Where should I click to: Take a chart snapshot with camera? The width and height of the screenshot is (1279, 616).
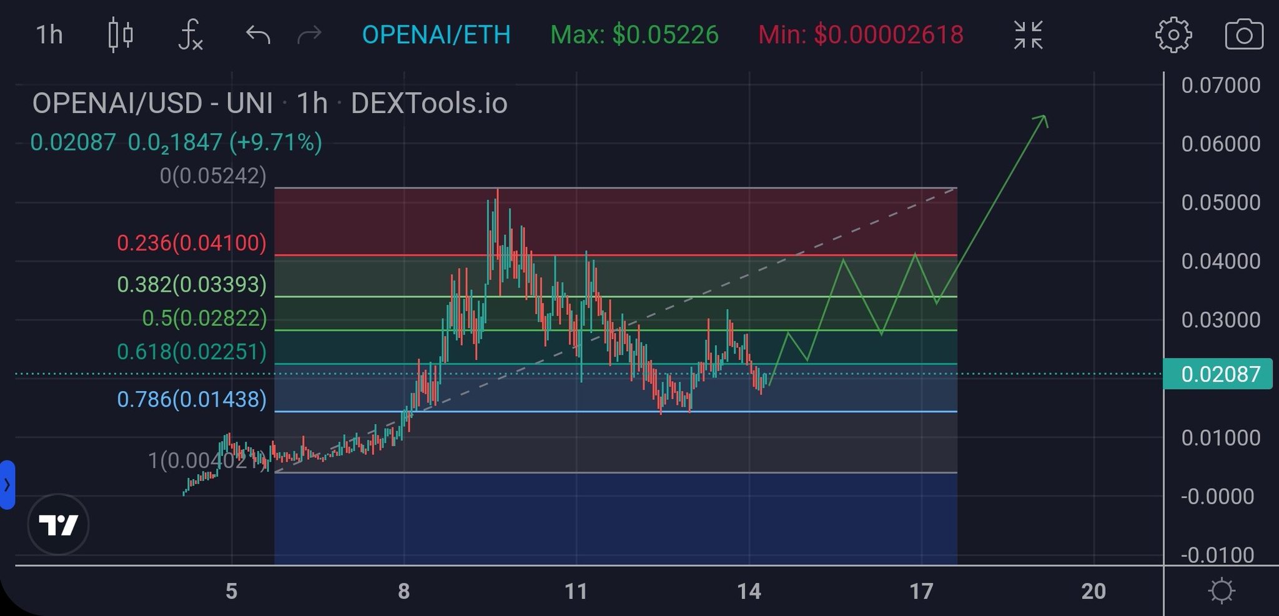[1244, 35]
